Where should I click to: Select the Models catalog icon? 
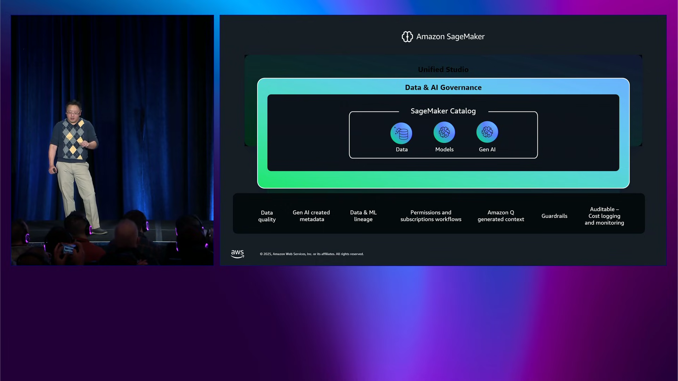pyautogui.click(x=444, y=132)
